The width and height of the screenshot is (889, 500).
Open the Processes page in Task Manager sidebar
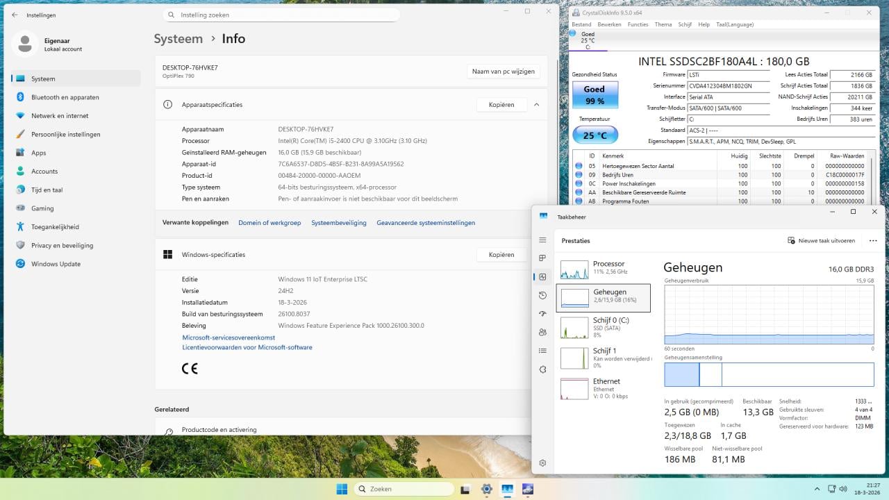(x=542, y=258)
